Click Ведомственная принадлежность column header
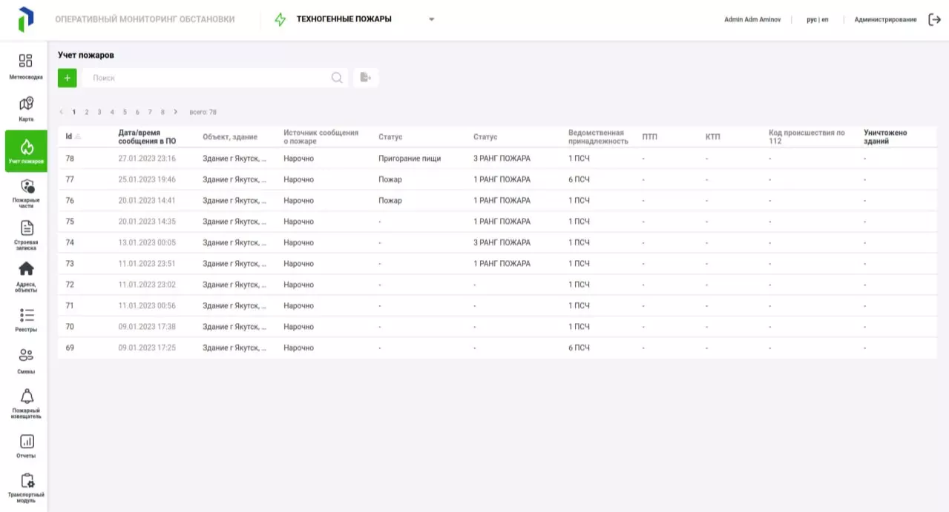Viewport: 949px width, 512px height. (598, 136)
